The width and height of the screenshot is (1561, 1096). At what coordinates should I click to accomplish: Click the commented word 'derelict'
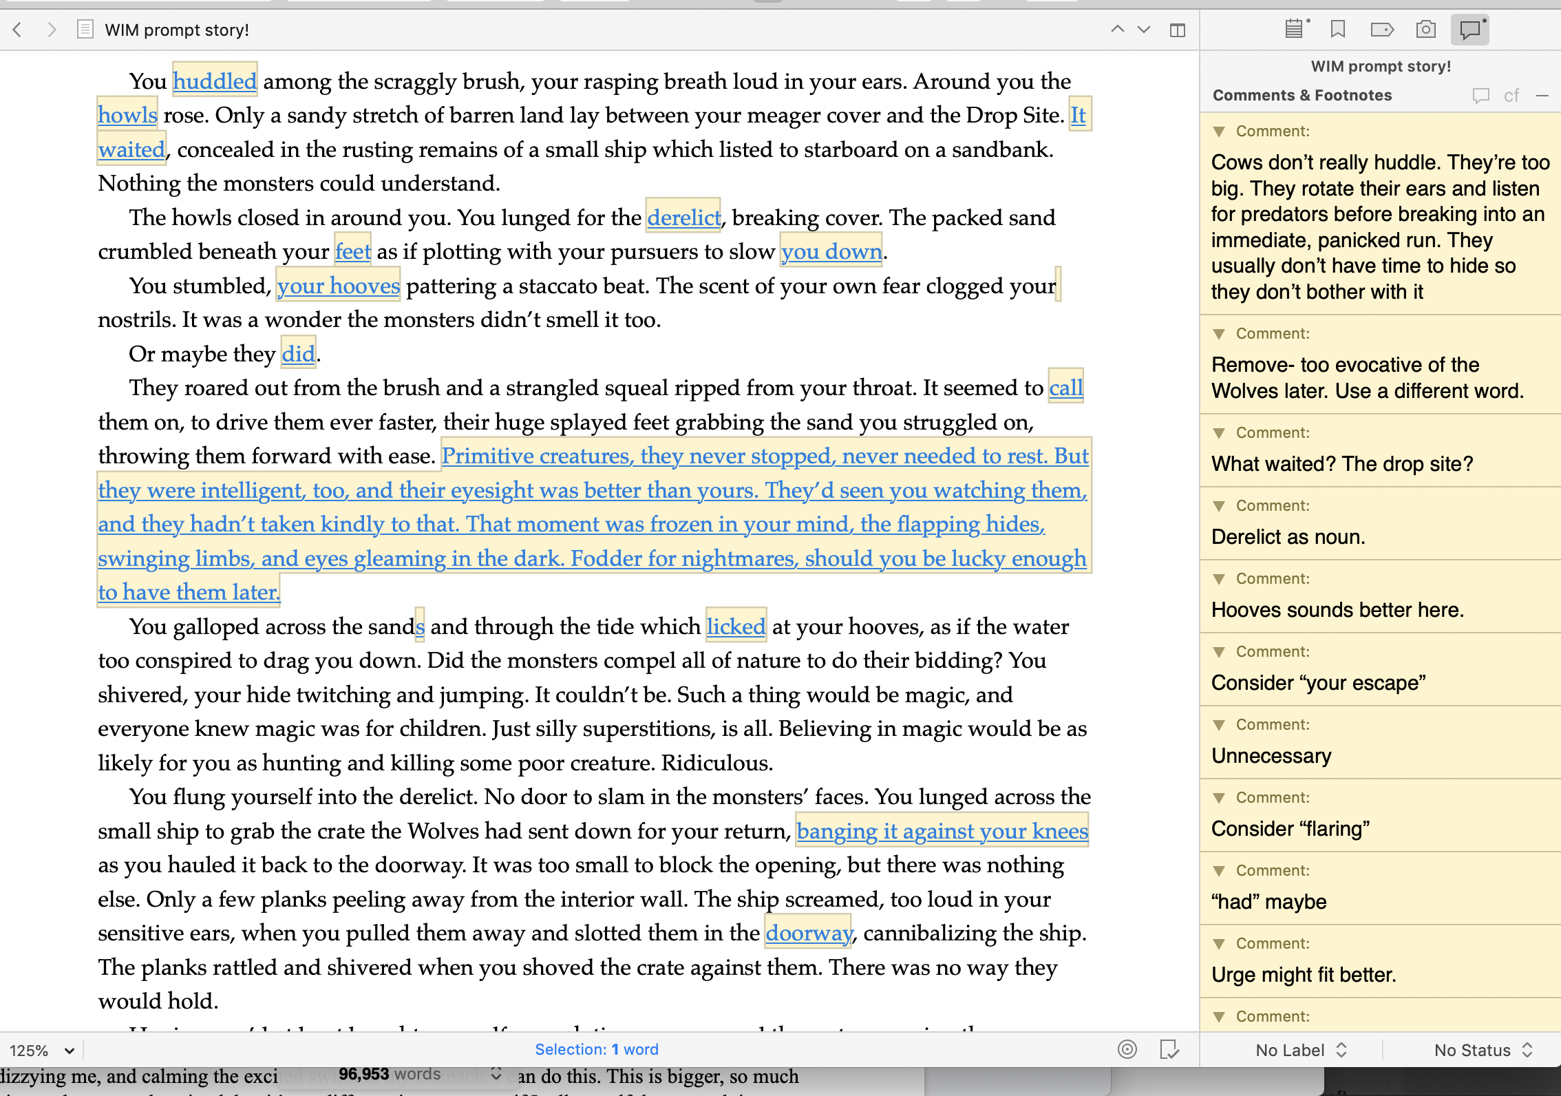pyautogui.click(x=683, y=218)
